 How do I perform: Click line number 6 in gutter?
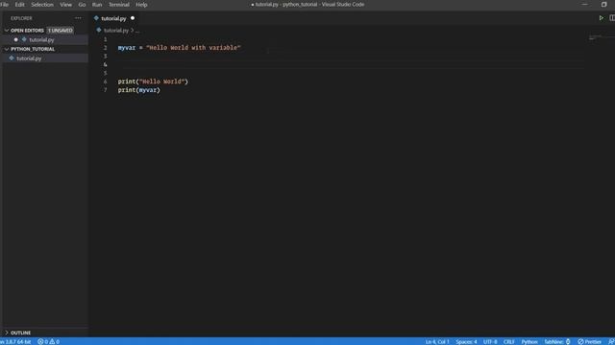point(105,81)
